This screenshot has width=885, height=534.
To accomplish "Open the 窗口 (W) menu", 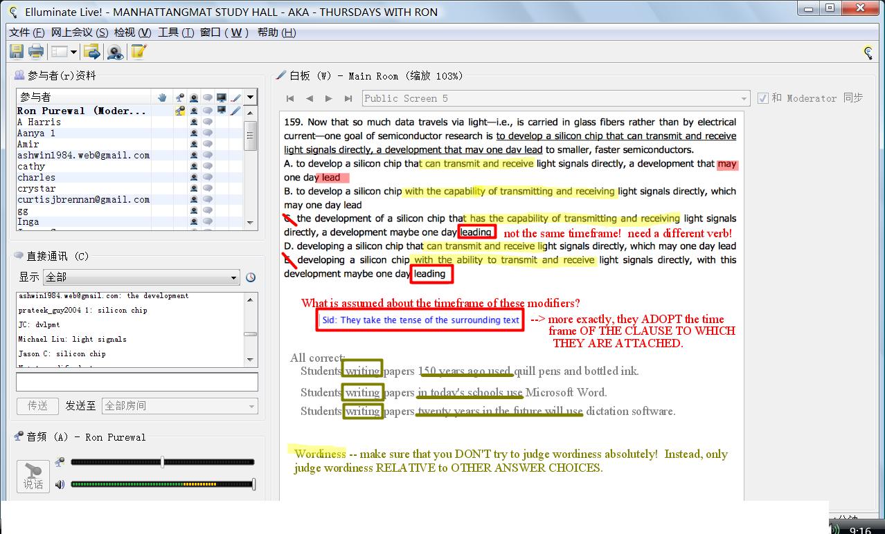I will click(x=225, y=33).
